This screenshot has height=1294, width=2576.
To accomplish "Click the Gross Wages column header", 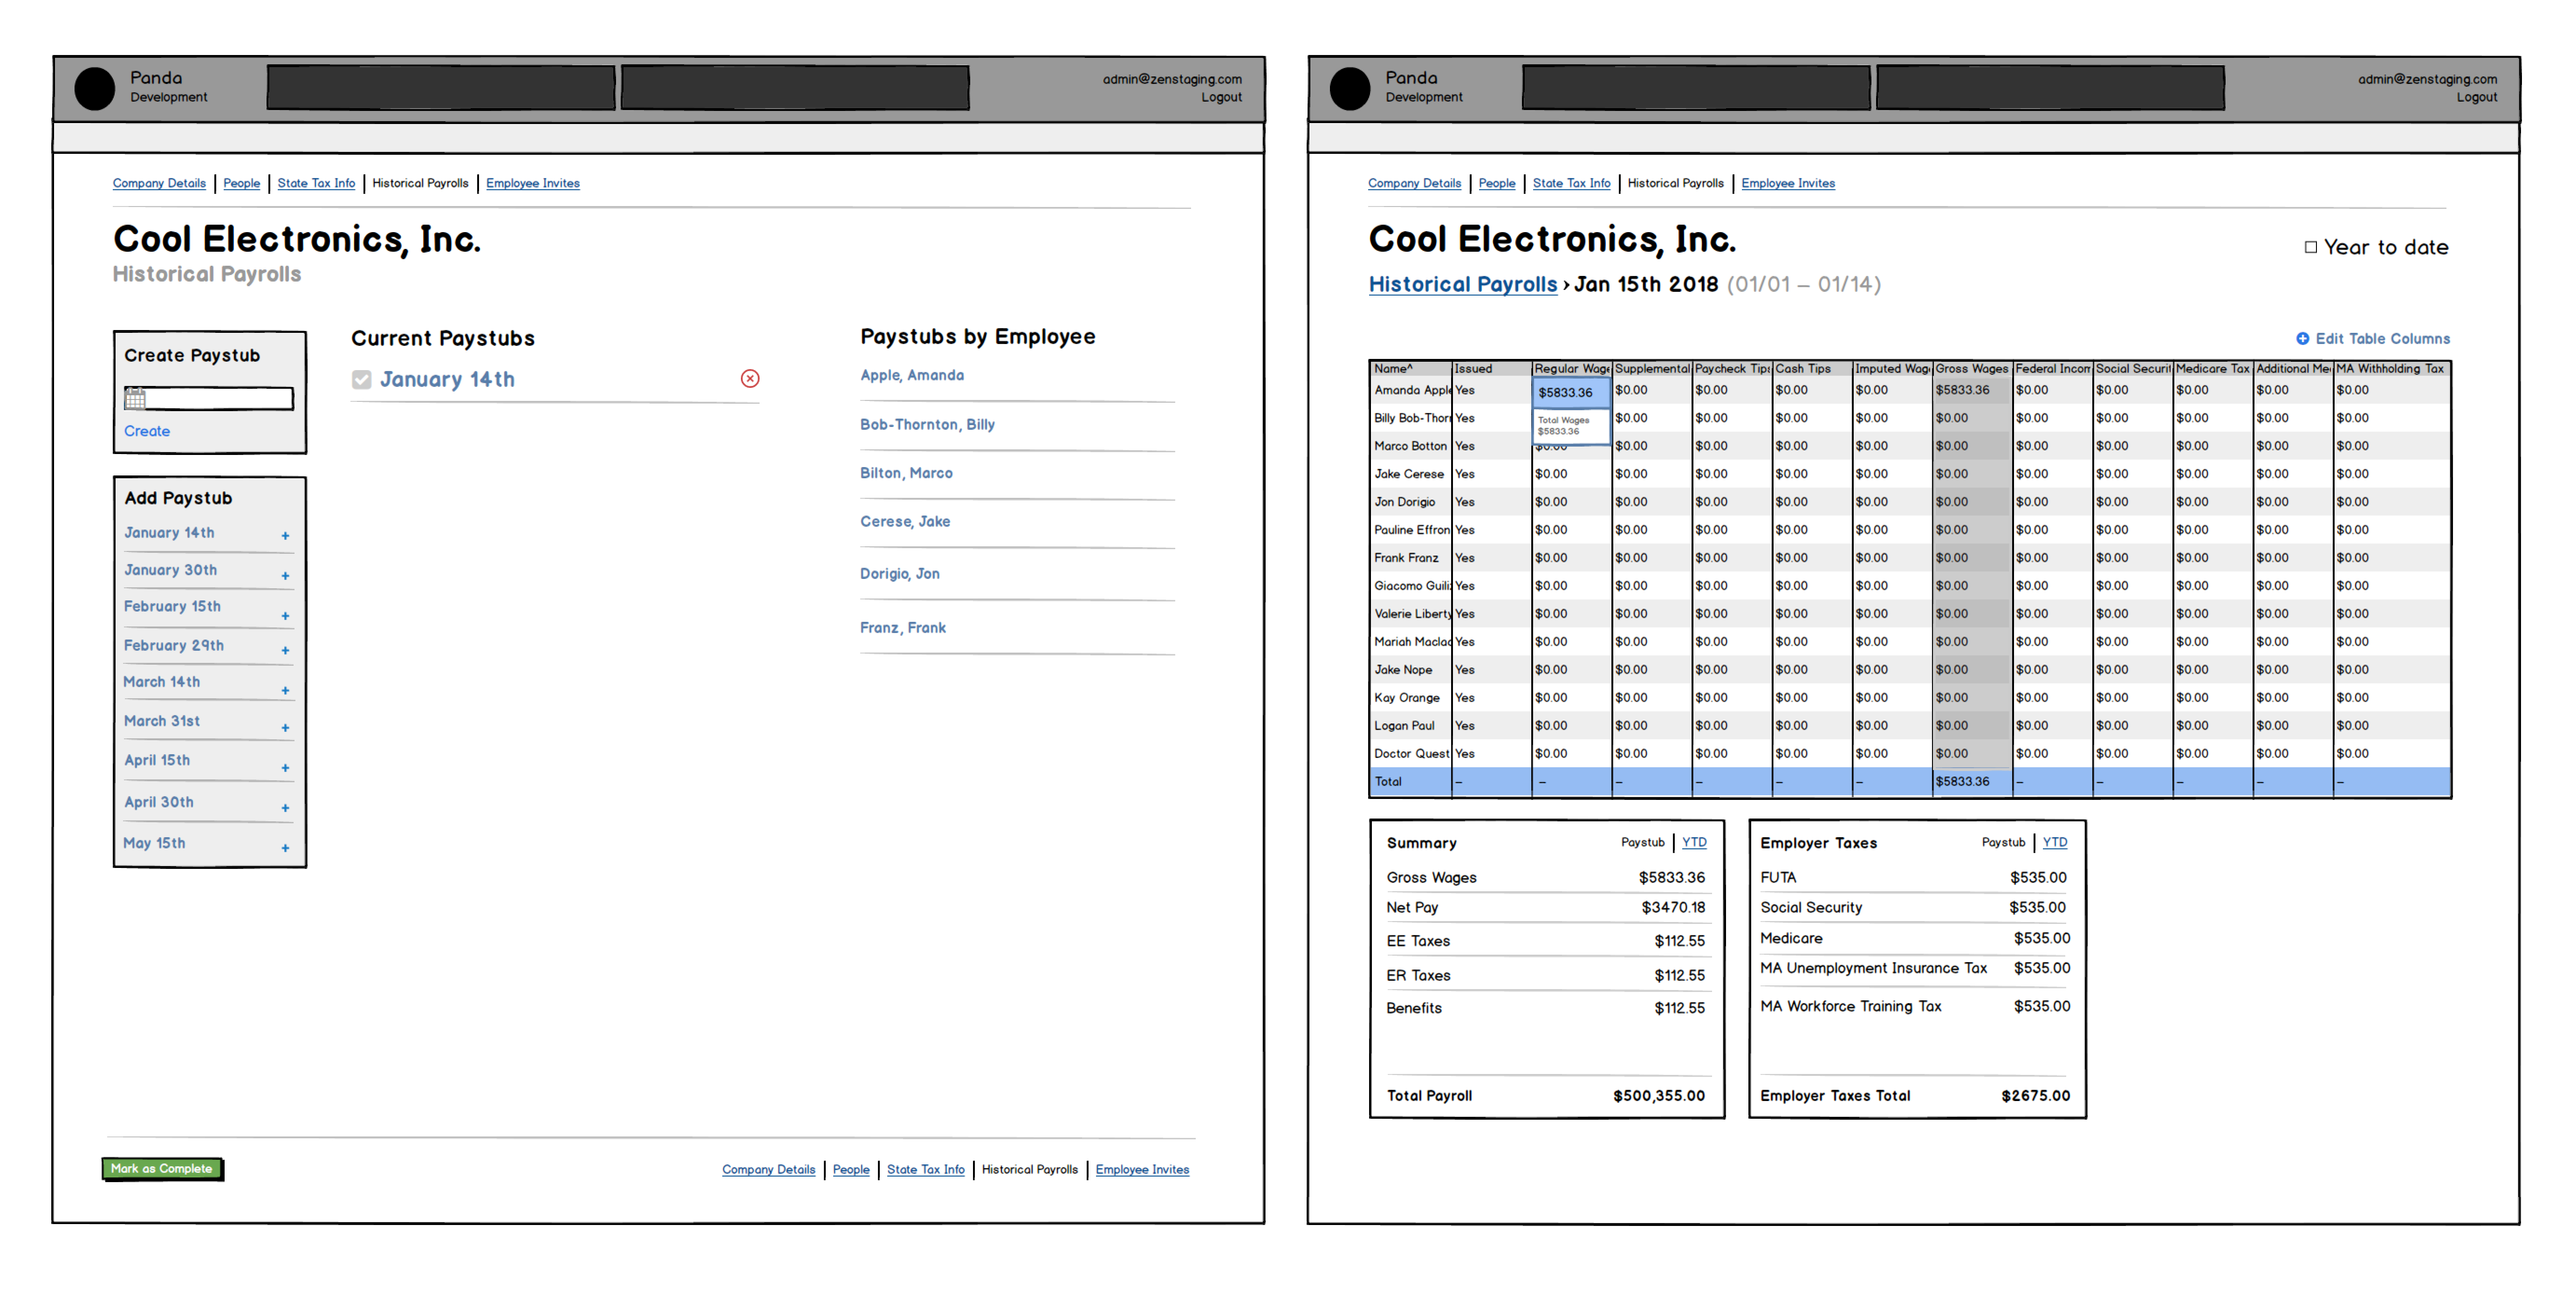I will (1972, 369).
